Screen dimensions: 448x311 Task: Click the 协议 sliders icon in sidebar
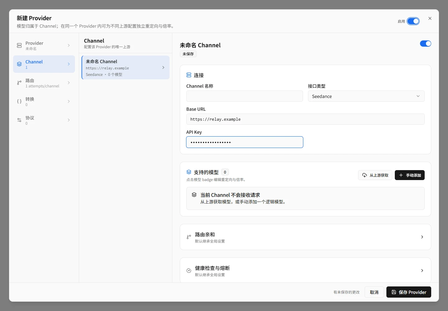19,120
